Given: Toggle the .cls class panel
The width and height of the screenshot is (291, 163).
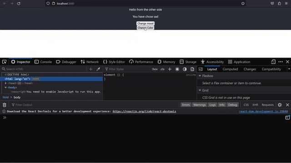Looking at the screenshot, I should tap(162, 69).
